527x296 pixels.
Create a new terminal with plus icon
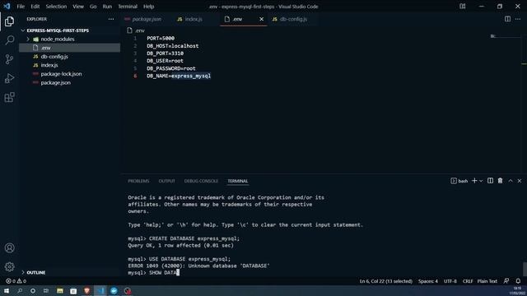click(474, 181)
